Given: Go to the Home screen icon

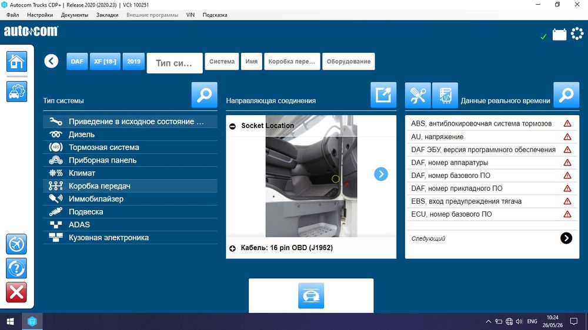Looking at the screenshot, I should click(x=16, y=62).
